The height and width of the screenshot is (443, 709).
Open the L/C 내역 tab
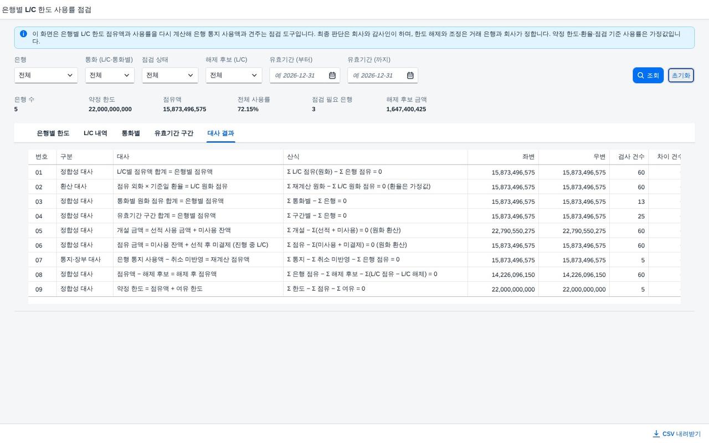(95, 133)
